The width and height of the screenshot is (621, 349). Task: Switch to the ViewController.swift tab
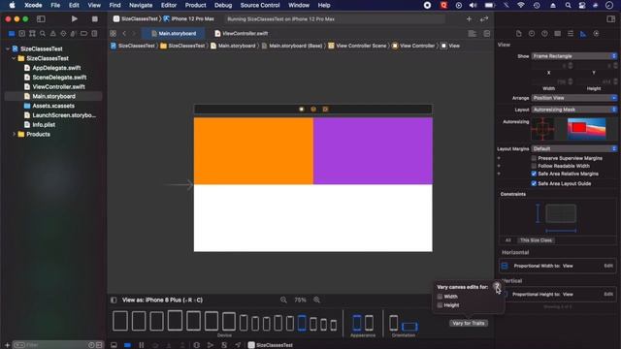pos(242,34)
